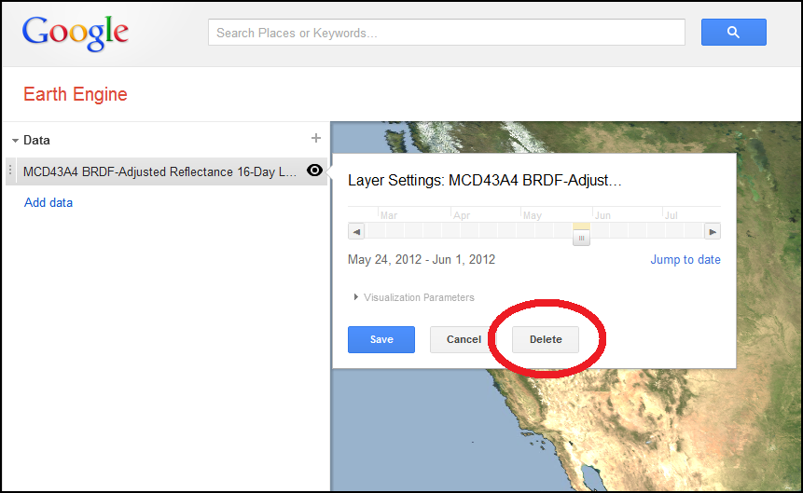Click the Cancel button
This screenshot has width=803, height=493.
(x=464, y=339)
